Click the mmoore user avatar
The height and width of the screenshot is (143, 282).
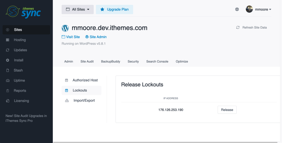tap(249, 9)
